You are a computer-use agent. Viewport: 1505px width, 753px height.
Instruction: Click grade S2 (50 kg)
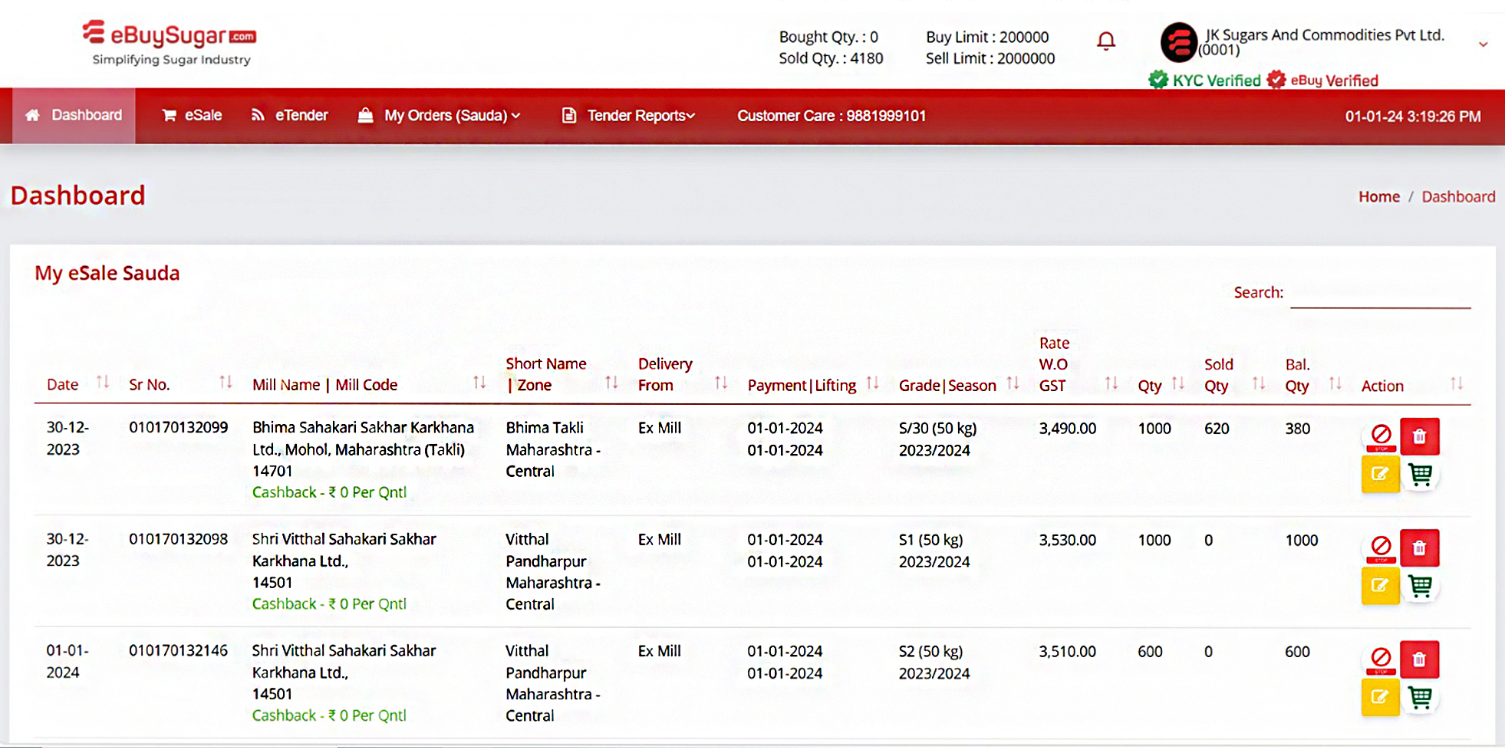(930, 652)
